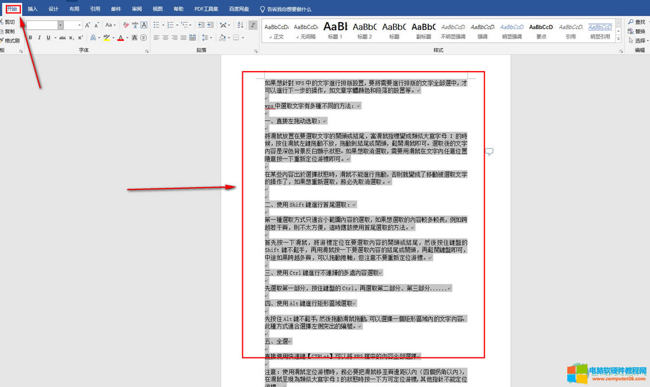Image resolution: width=650 pixels, height=387 pixels.
Task: Open the line spacing dropdown
Action: pos(207,38)
